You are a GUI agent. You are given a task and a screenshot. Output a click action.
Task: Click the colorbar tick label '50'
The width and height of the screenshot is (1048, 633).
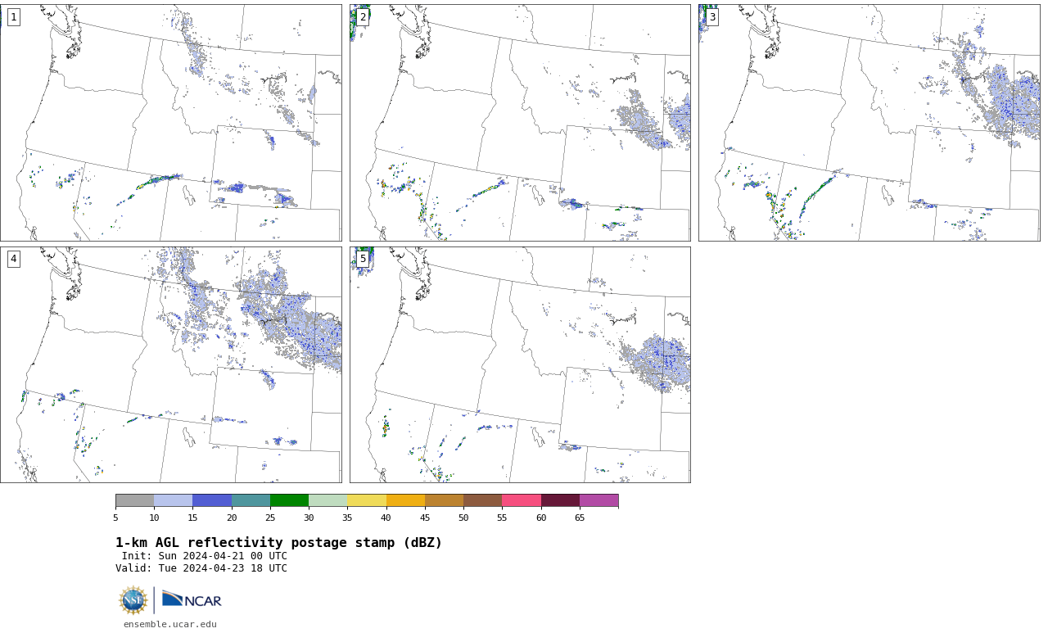(463, 518)
